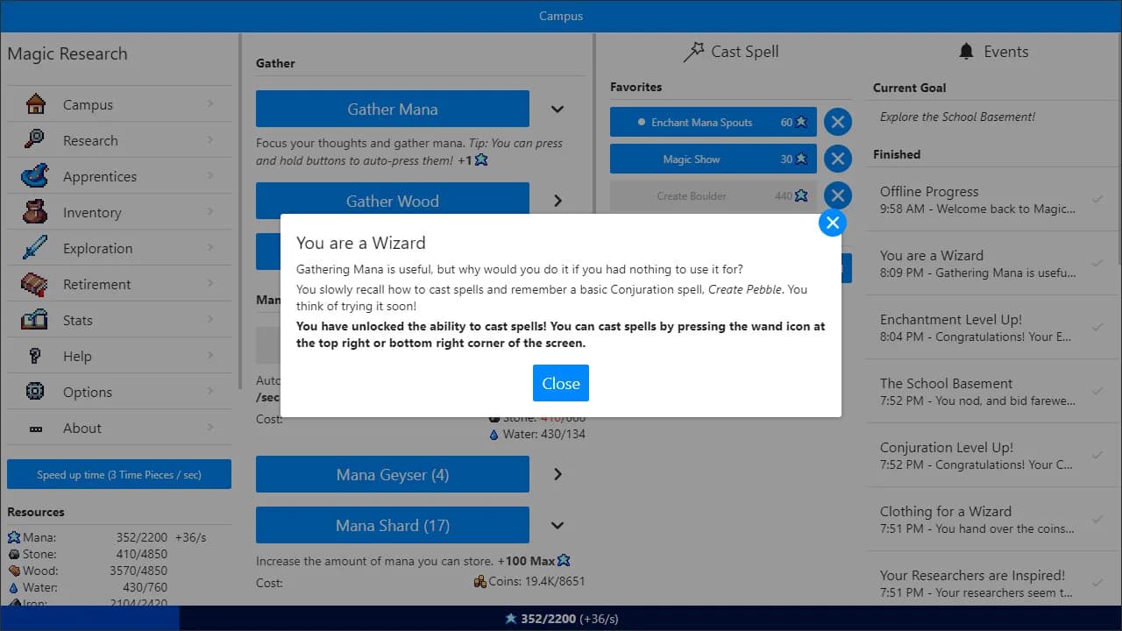The image size is (1122, 631).
Task: Click the Research magnifying glass icon
Action: pyautogui.click(x=35, y=140)
